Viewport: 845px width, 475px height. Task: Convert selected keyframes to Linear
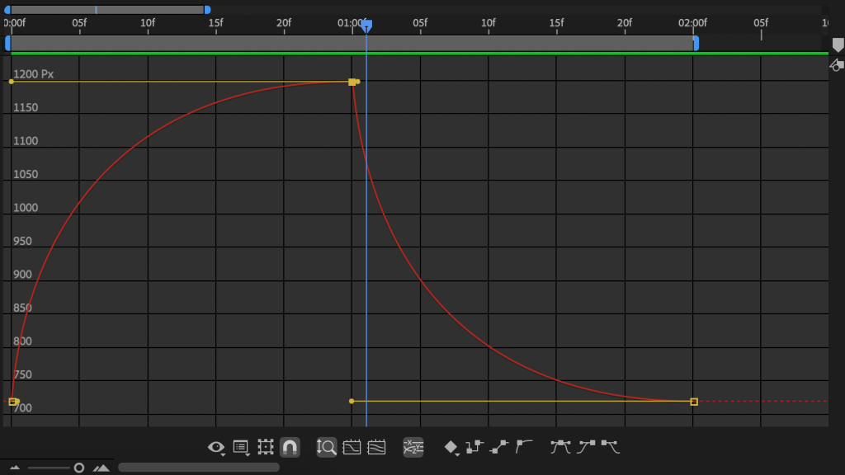pos(499,447)
